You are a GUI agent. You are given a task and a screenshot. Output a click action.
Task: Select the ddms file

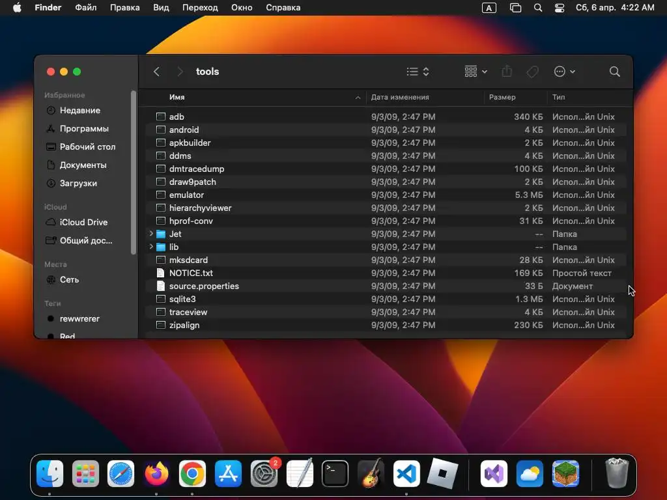coord(180,156)
